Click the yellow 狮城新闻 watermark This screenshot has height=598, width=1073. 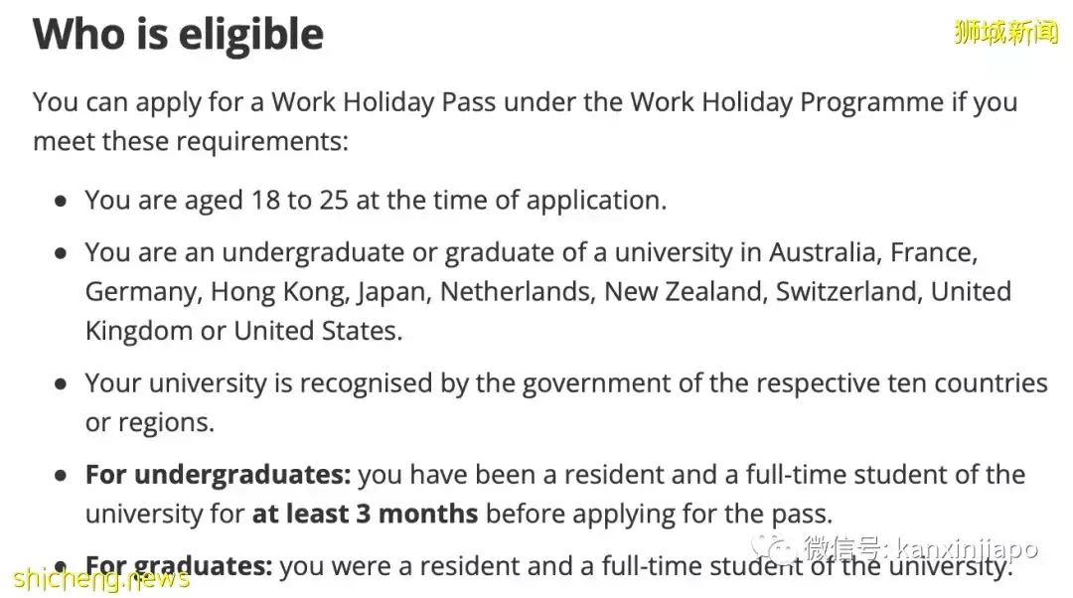tap(1005, 32)
